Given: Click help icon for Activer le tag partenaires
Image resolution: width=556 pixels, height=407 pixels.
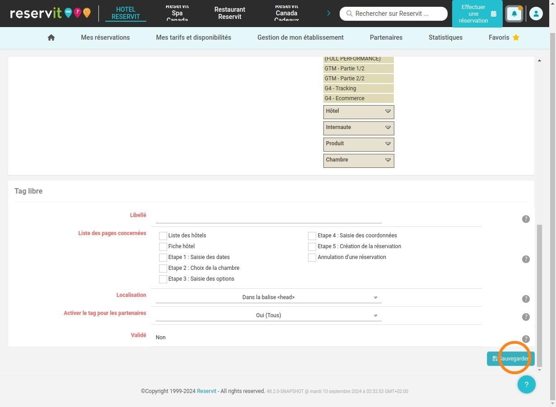Looking at the screenshot, I should tap(526, 317).
